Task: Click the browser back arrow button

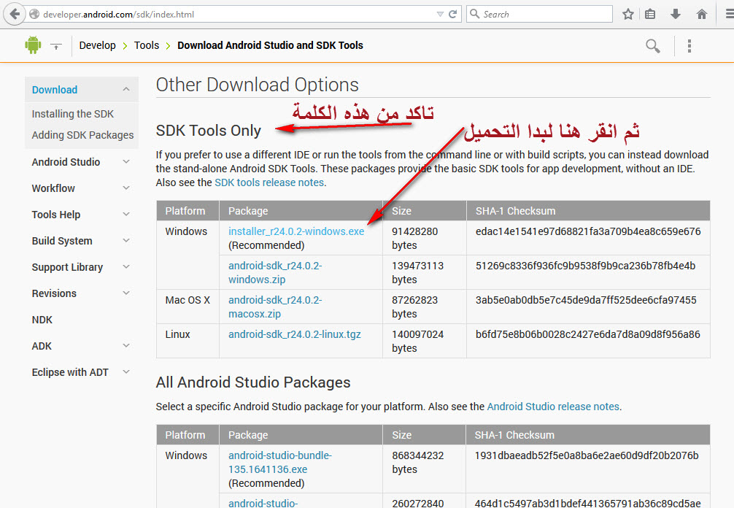Action: [x=15, y=14]
